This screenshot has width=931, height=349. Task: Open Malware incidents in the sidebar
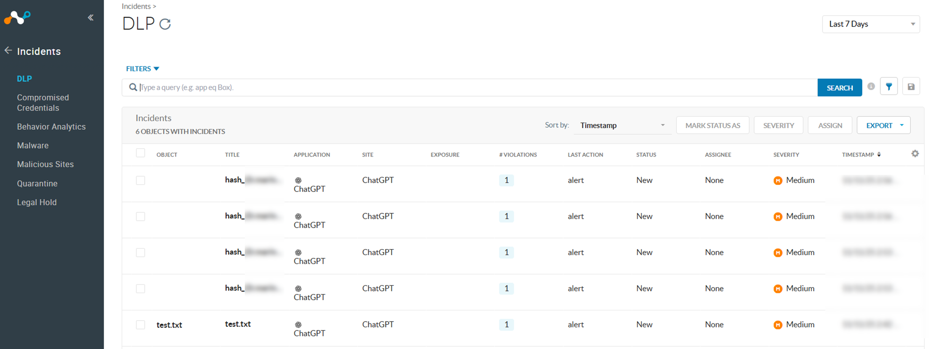coord(33,145)
